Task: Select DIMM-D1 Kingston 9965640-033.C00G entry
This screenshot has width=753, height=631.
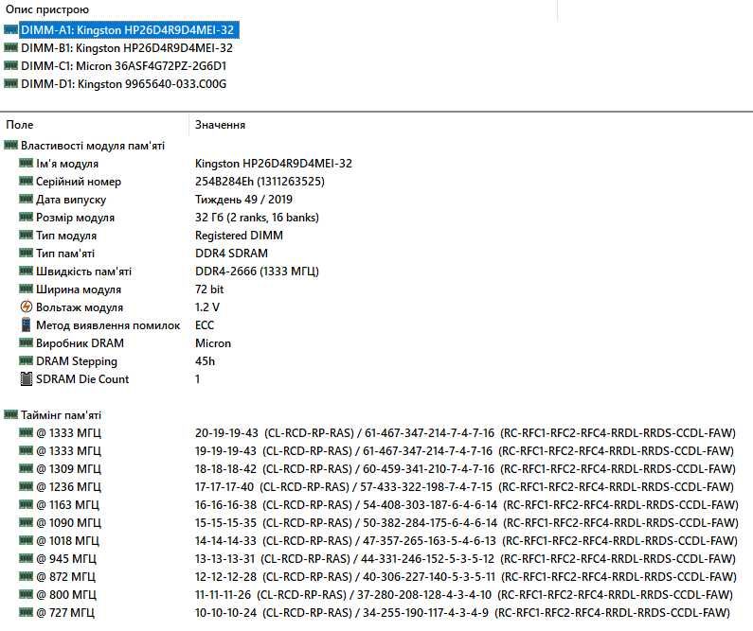Action: tap(123, 84)
